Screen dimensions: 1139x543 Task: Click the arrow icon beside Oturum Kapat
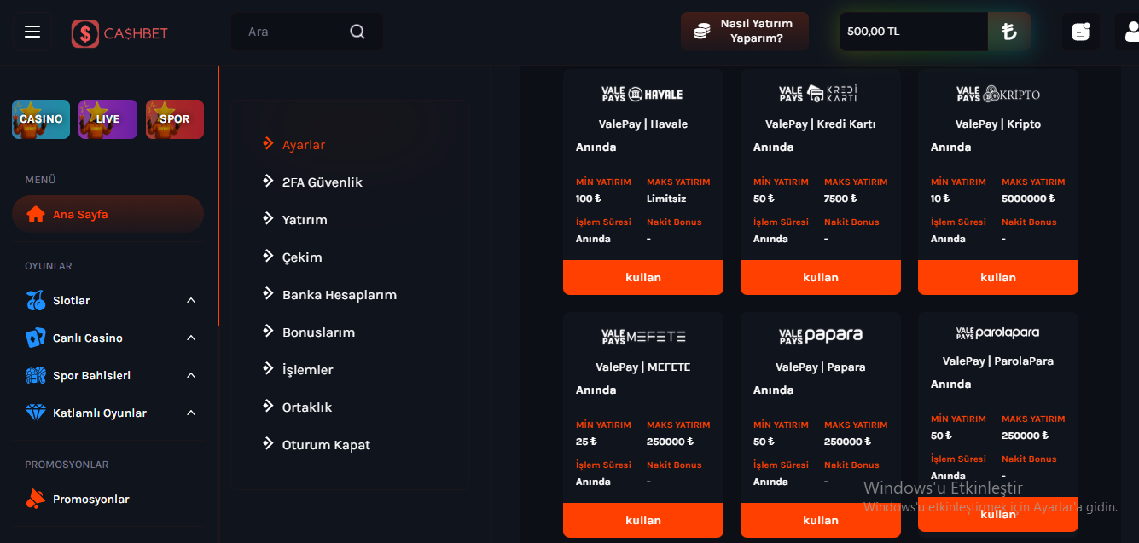268,444
